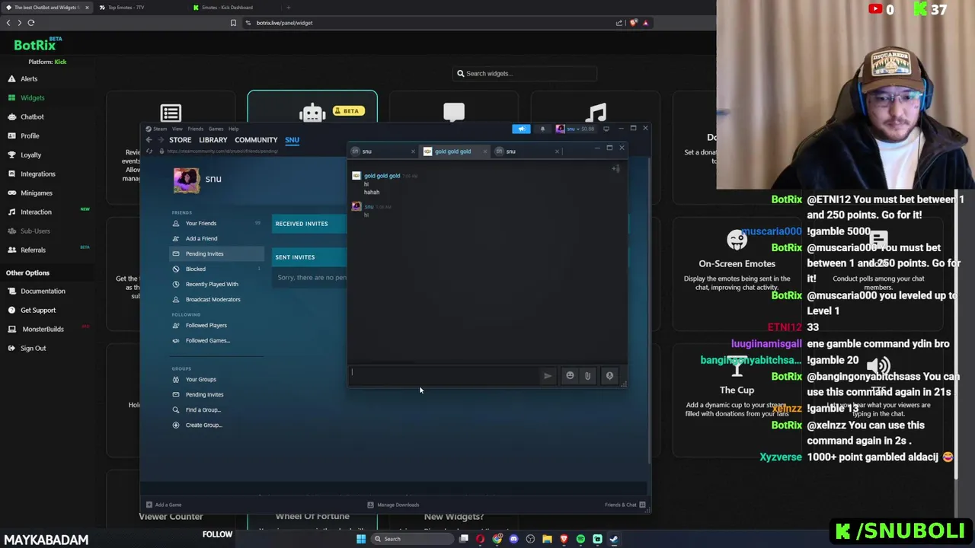The width and height of the screenshot is (975, 548).
Task: Open the Steam menu in Steam
Action: point(160,129)
